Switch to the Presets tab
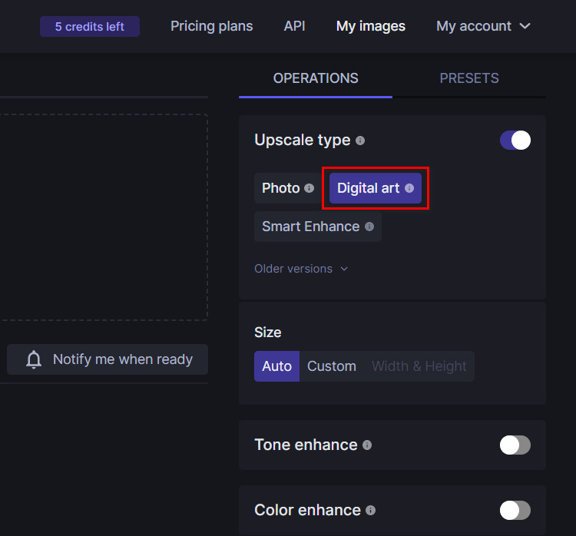Screen dimensions: 576x536 coord(468,78)
